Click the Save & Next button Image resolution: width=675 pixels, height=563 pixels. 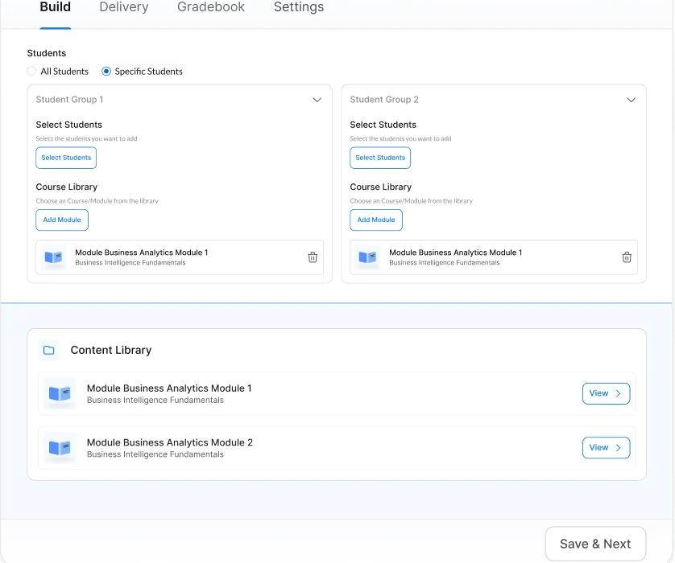point(595,544)
